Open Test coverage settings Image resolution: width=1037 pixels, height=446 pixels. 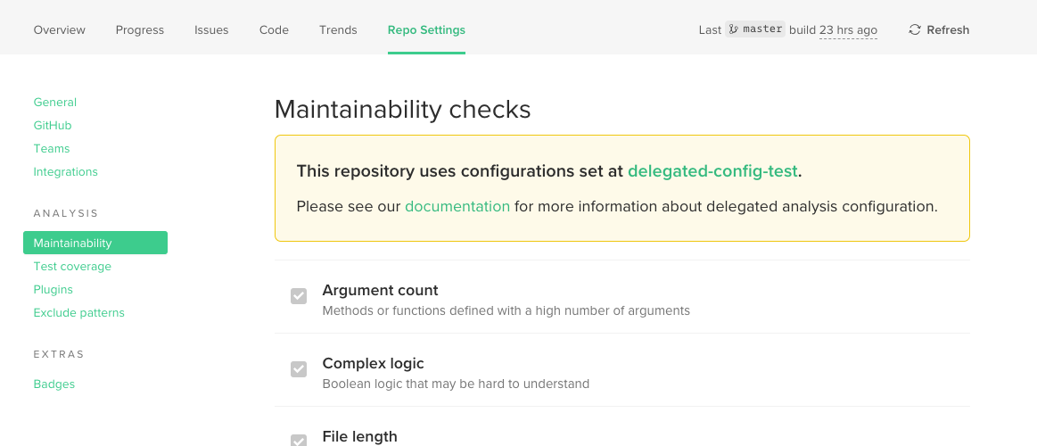(x=72, y=266)
